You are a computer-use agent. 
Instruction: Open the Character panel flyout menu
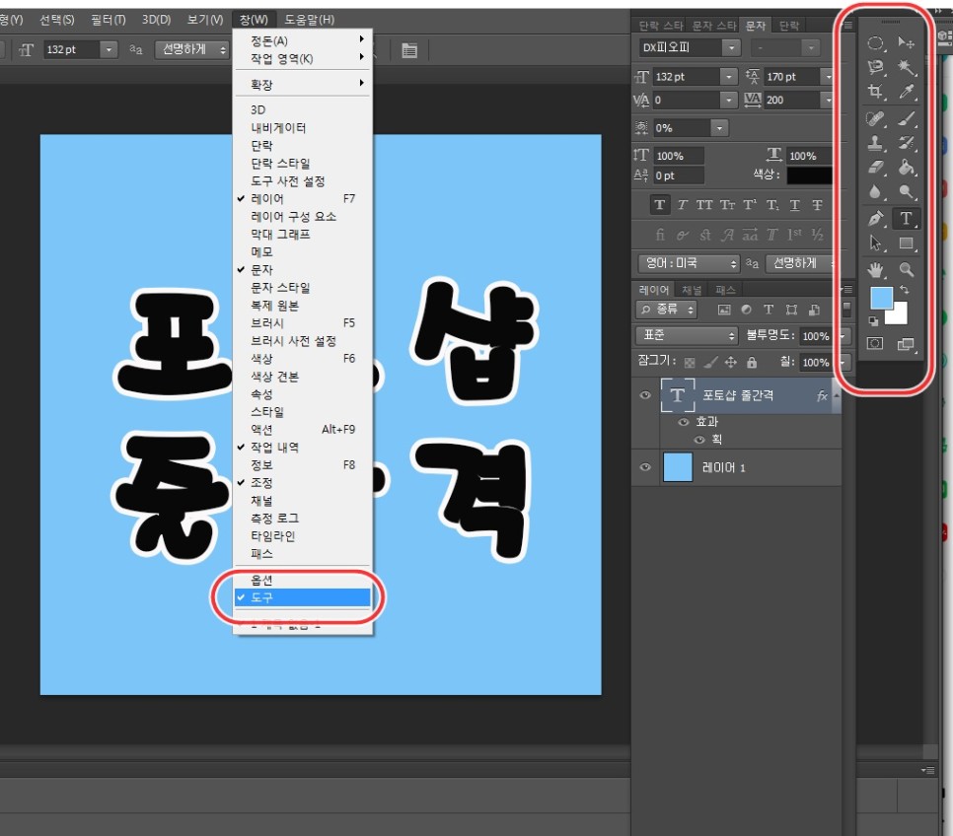coord(847,26)
